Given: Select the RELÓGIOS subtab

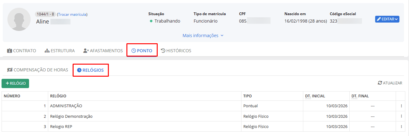Looking at the screenshot, I should 91,70.
